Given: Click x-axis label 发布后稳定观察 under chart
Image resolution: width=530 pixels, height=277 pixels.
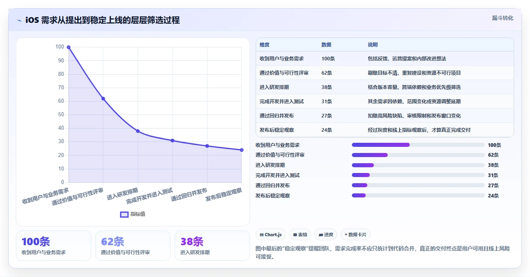Looking at the screenshot, I should [x=224, y=195].
